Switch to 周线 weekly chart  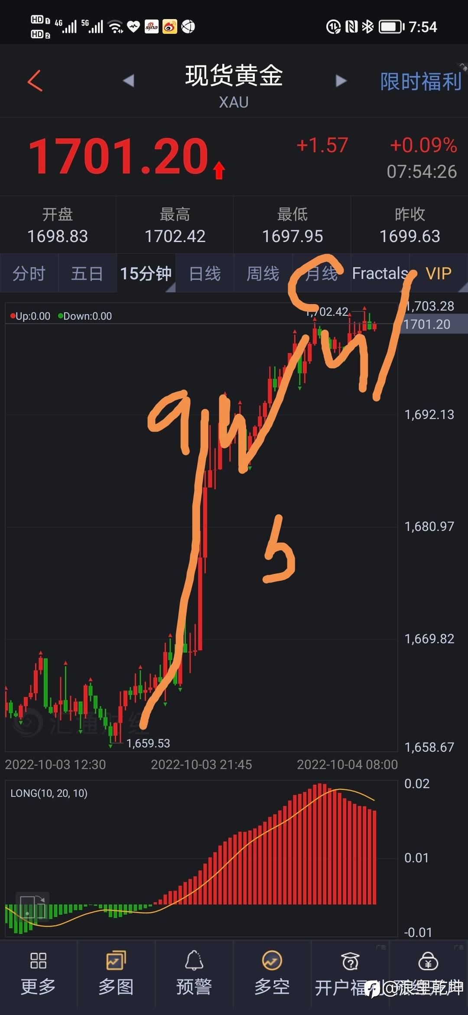pos(263,274)
